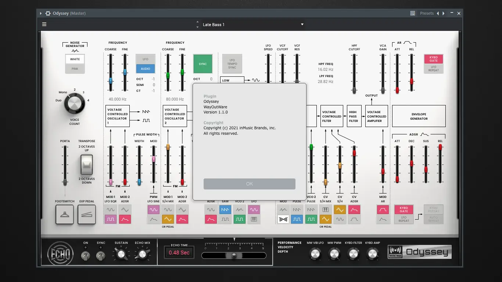
Task: Click the VCO 1 FINE frequency slider
Action: (125, 72)
